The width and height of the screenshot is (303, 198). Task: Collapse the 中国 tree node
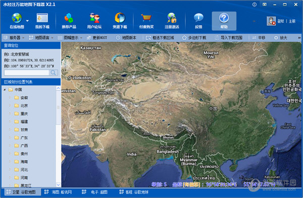pyautogui.click(x=5, y=90)
